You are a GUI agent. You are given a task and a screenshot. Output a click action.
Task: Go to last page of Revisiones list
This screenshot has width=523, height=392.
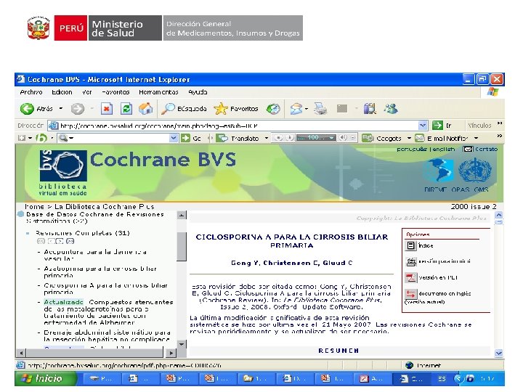click(70, 241)
